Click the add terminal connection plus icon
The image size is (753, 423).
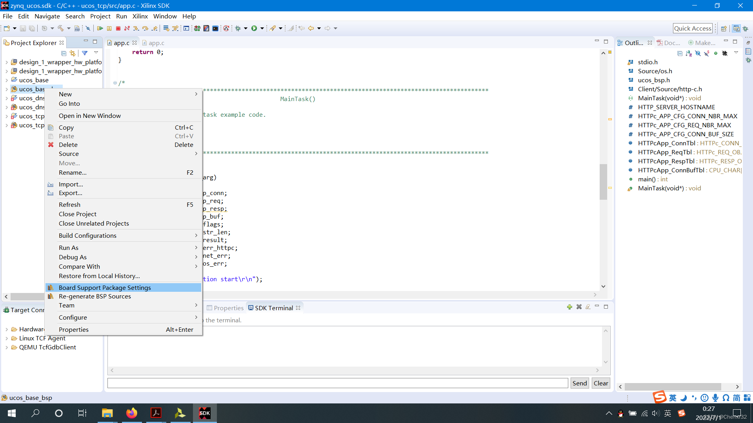(x=569, y=307)
